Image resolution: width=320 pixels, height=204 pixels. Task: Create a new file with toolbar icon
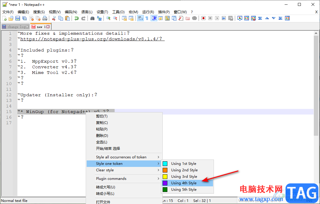(x=4, y=18)
